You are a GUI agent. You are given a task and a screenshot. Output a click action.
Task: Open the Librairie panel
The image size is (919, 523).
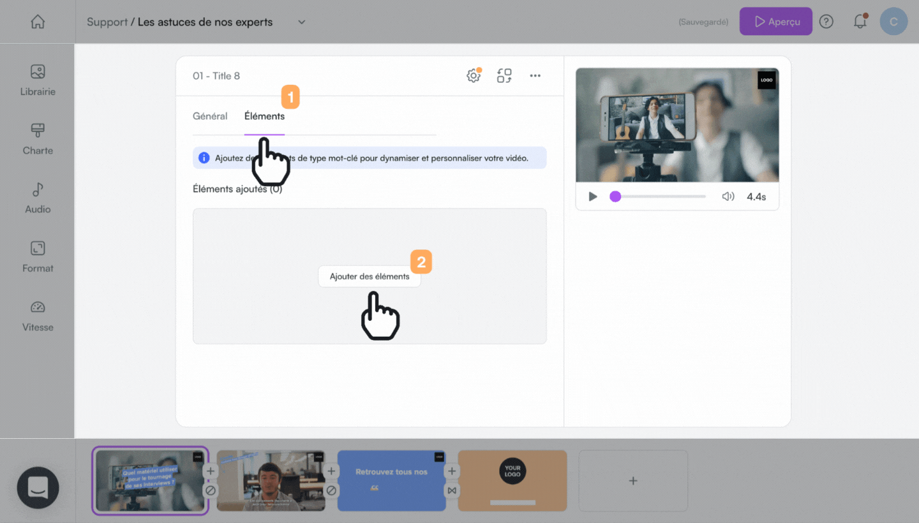tap(38, 80)
